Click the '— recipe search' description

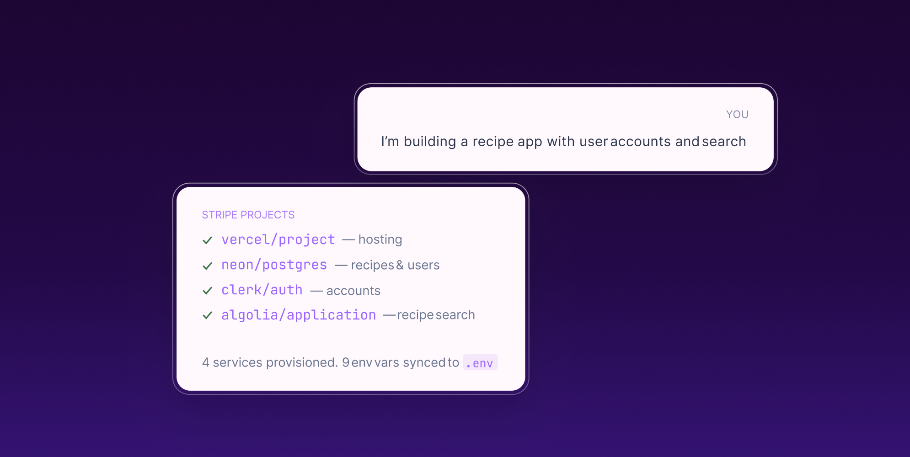coord(429,315)
